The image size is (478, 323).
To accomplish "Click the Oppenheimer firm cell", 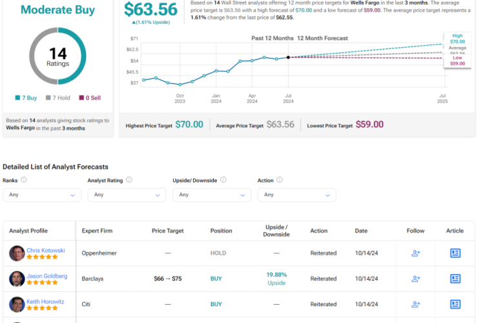I will click(99, 253).
